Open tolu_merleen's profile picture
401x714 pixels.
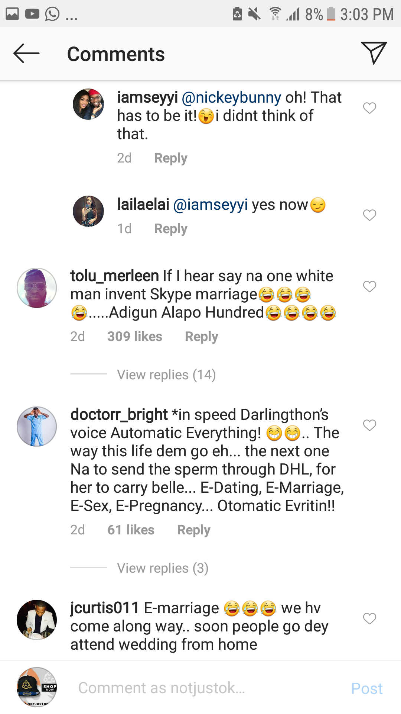click(x=37, y=288)
